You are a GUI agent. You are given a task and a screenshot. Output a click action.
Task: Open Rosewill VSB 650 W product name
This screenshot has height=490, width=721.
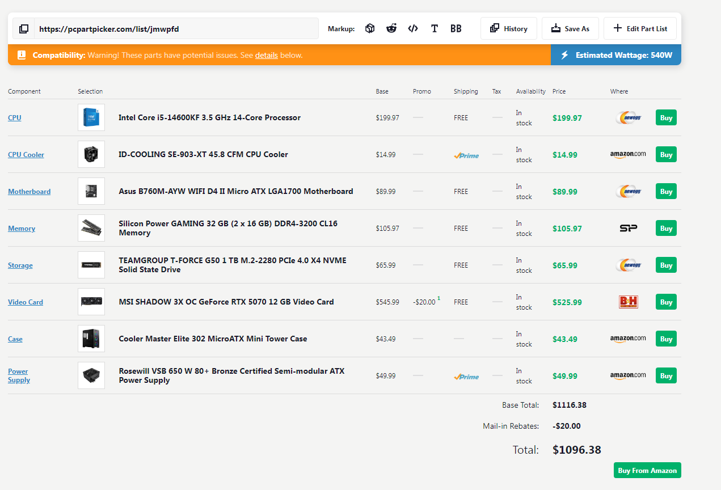click(231, 375)
